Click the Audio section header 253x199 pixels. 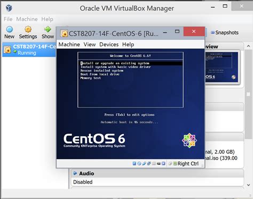pos(157,173)
